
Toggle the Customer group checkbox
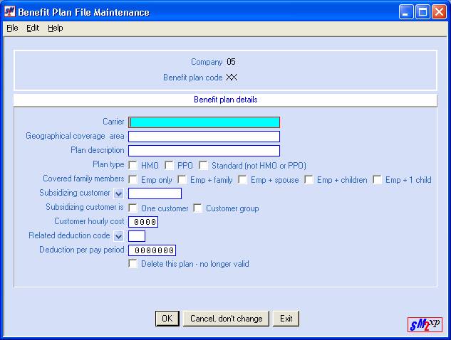[198, 208]
